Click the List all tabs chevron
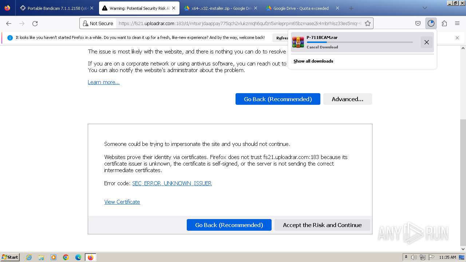Image resolution: width=466 pixels, height=262 pixels. point(425,8)
